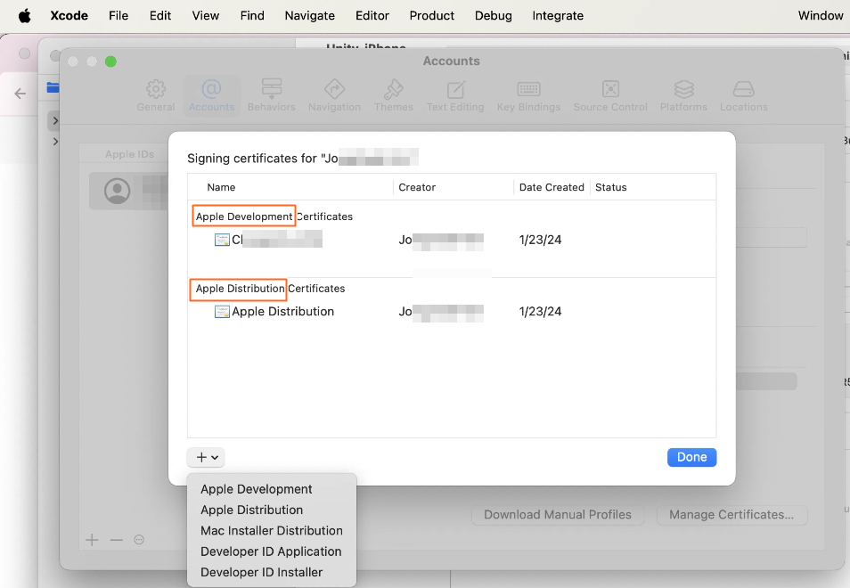Remove selected account with minus button
This screenshot has height=588, width=850.
tap(116, 540)
